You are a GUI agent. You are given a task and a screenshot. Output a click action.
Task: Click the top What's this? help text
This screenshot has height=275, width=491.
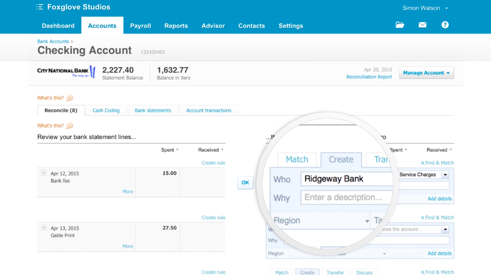tap(50, 98)
